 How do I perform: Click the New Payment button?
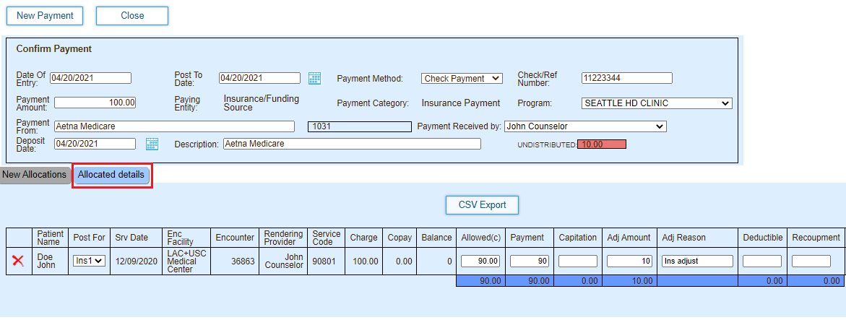45,16
